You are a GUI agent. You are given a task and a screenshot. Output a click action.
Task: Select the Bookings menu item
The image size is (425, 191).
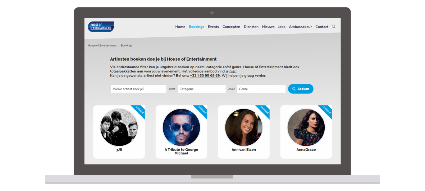tap(197, 27)
